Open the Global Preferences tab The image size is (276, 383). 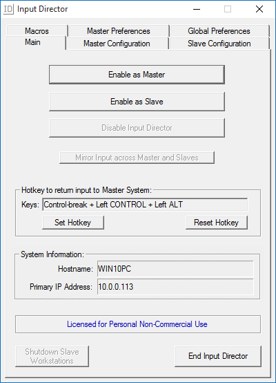pyautogui.click(x=219, y=31)
